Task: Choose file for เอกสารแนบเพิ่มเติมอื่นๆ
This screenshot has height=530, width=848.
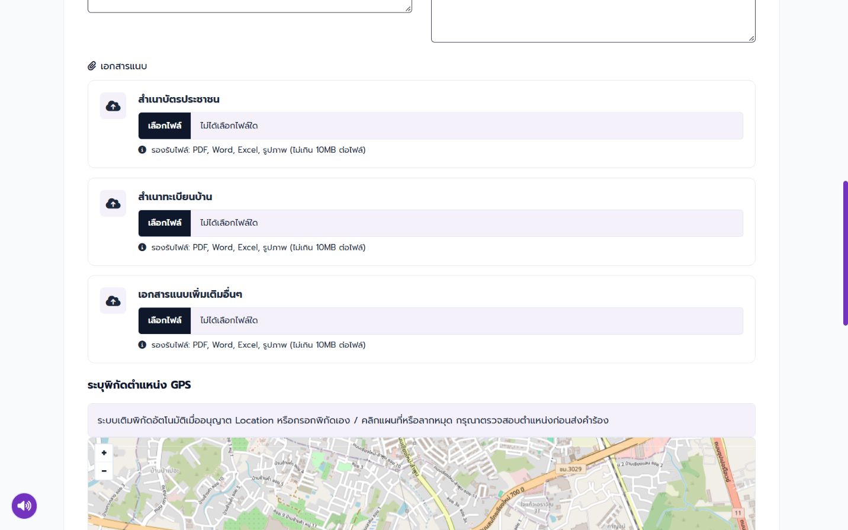Action: 165,320
